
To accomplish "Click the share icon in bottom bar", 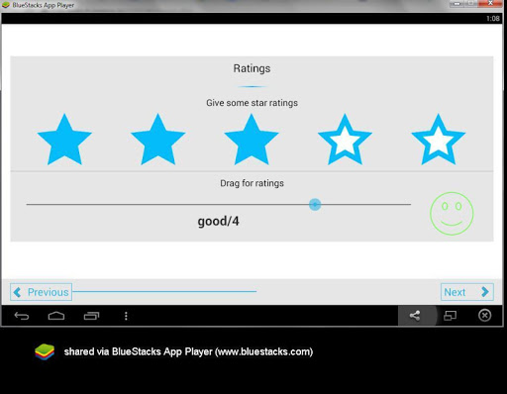I will tap(415, 316).
